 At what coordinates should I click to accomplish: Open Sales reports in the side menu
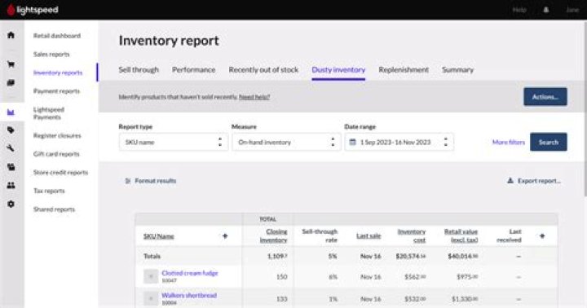(51, 55)
